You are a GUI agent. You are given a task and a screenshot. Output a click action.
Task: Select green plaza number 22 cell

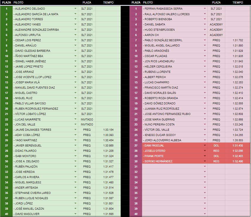(6, 119)
